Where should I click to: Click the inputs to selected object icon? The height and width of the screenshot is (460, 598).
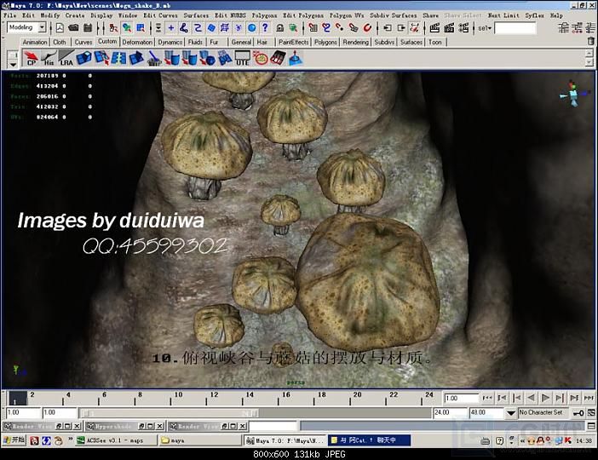(x=387, y=28)
